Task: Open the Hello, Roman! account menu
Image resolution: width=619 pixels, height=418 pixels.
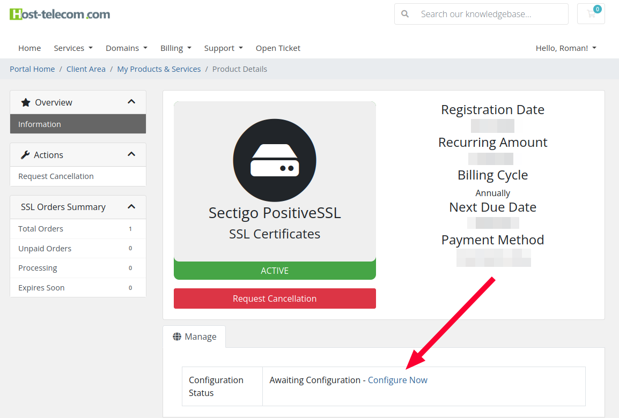Action: coord(566,48)
